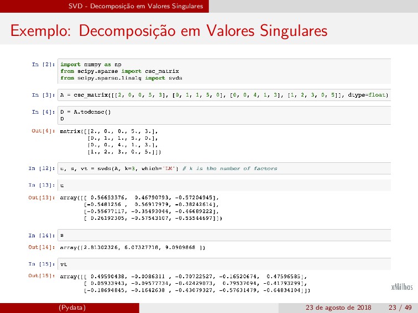Image resolution: width=418 pixels, height=313 pixels.
Task: Click the page number '23 / 49'
Action: (400, 307)
